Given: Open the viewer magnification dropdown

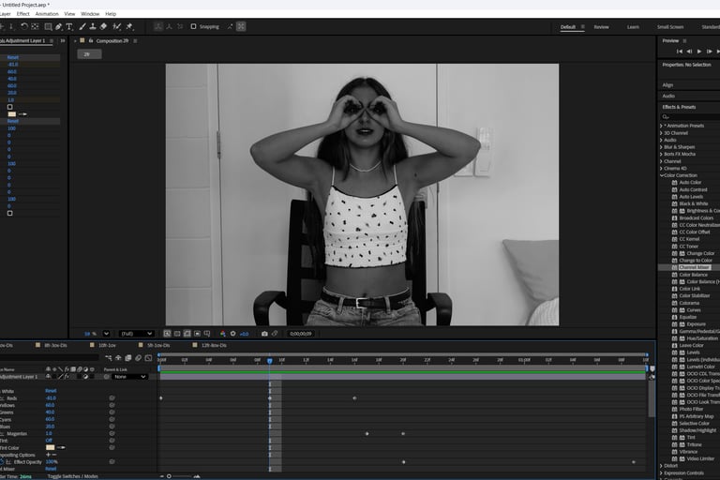Looking at the screenshot, I should tap(106, 334).
